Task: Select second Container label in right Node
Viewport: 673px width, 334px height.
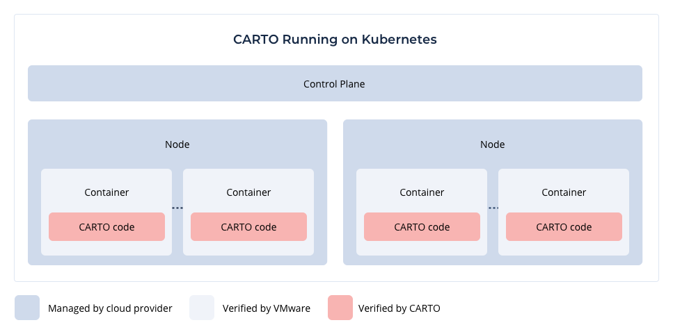Action: click(x=564, y=192)
